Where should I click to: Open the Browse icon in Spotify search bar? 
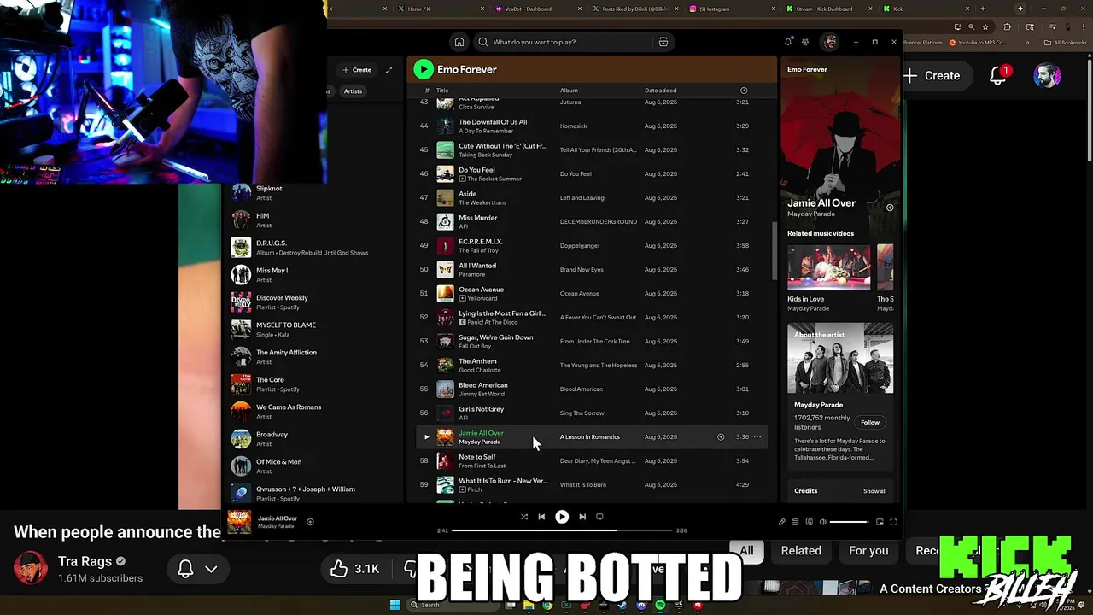(663, 42)
